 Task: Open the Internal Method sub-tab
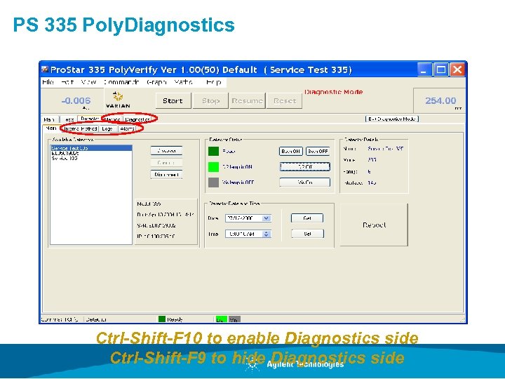[80, 128]
